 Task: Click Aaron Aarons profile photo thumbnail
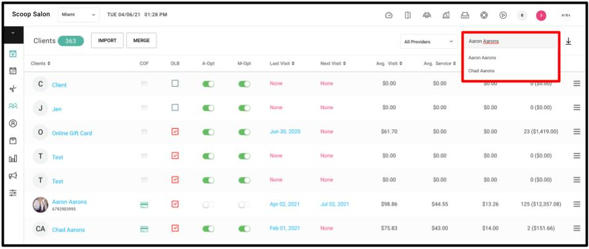click(40, 204)
